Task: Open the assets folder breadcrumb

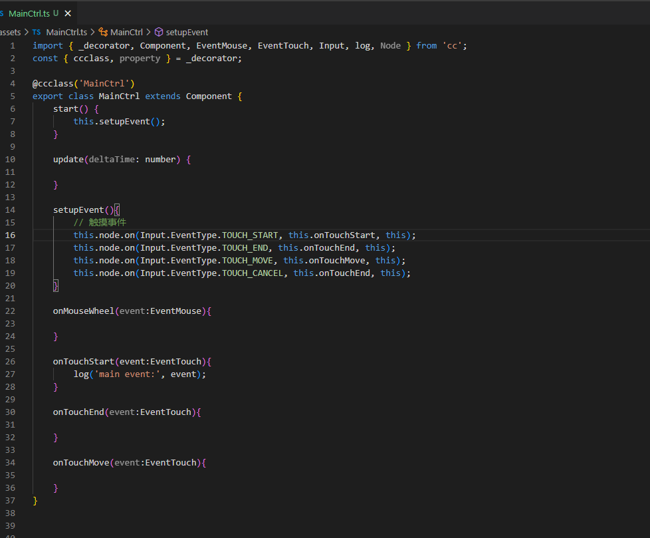Action: 9,32
